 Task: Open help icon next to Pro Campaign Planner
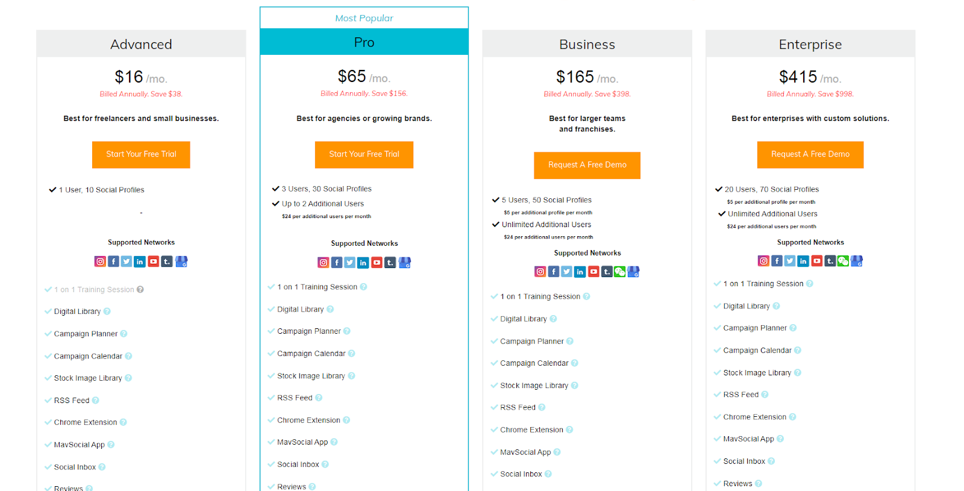click(347, 331)
